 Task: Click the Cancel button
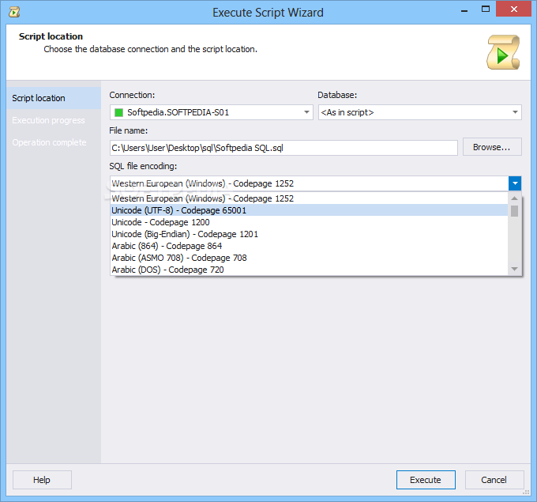click(x=494, y=480)
